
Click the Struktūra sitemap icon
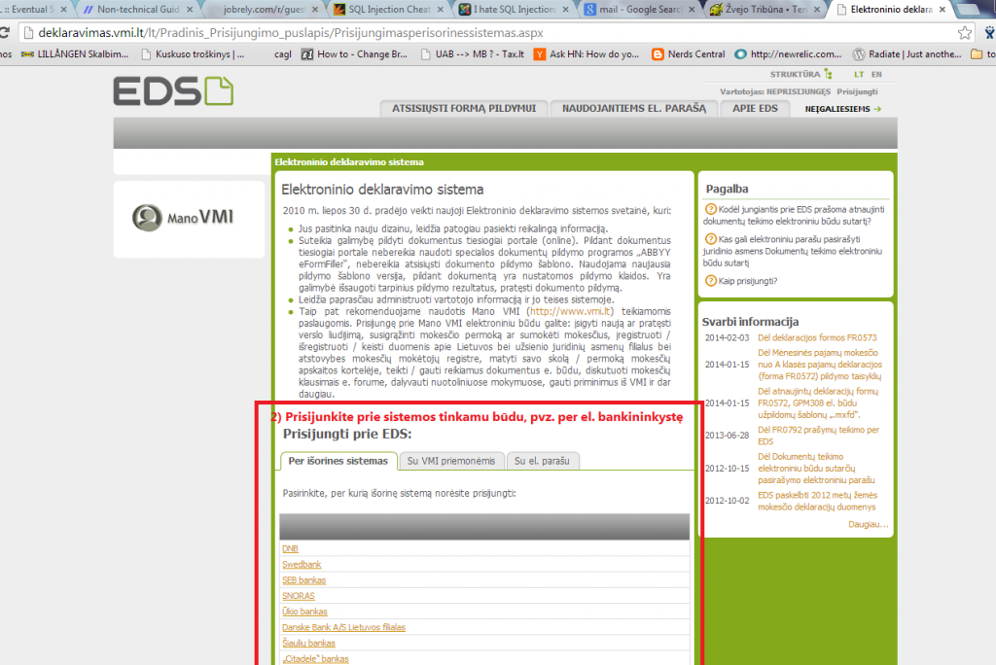tap(828, 74)
